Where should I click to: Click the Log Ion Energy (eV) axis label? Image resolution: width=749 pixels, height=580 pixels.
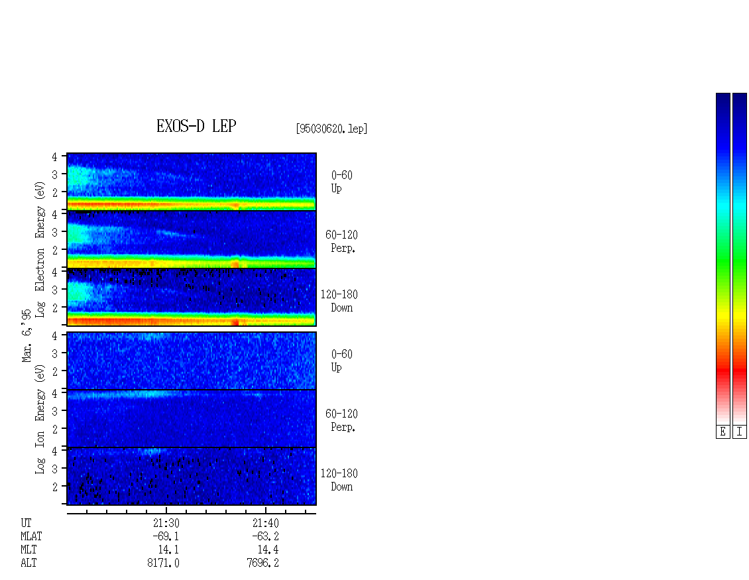coord(40,420)
